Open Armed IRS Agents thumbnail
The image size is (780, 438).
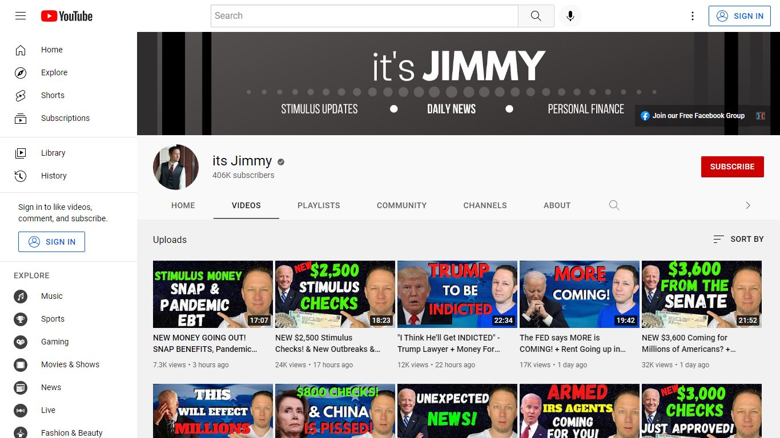point(580,411)
